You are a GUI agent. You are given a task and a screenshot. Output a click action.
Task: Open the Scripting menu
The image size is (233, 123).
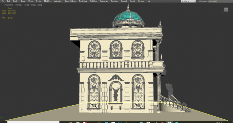tap(114, 1)
